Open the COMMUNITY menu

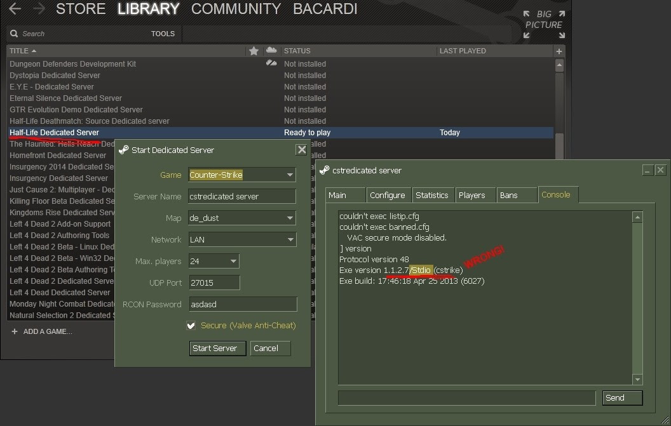236,8
